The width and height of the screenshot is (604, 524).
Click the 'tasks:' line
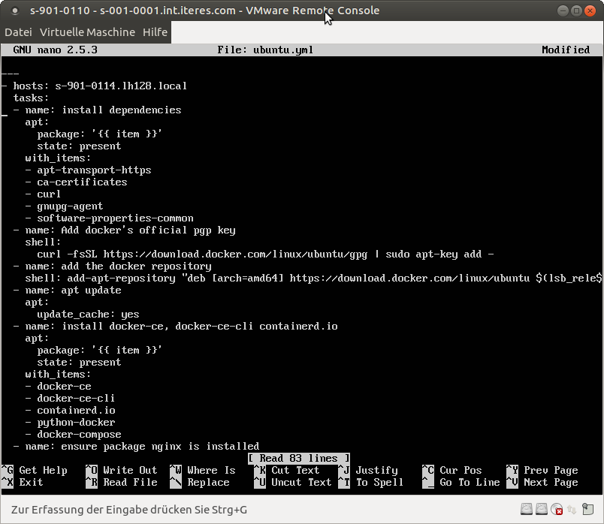point(32,98)
